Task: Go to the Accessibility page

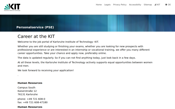Action: click(x=135, y=5)
